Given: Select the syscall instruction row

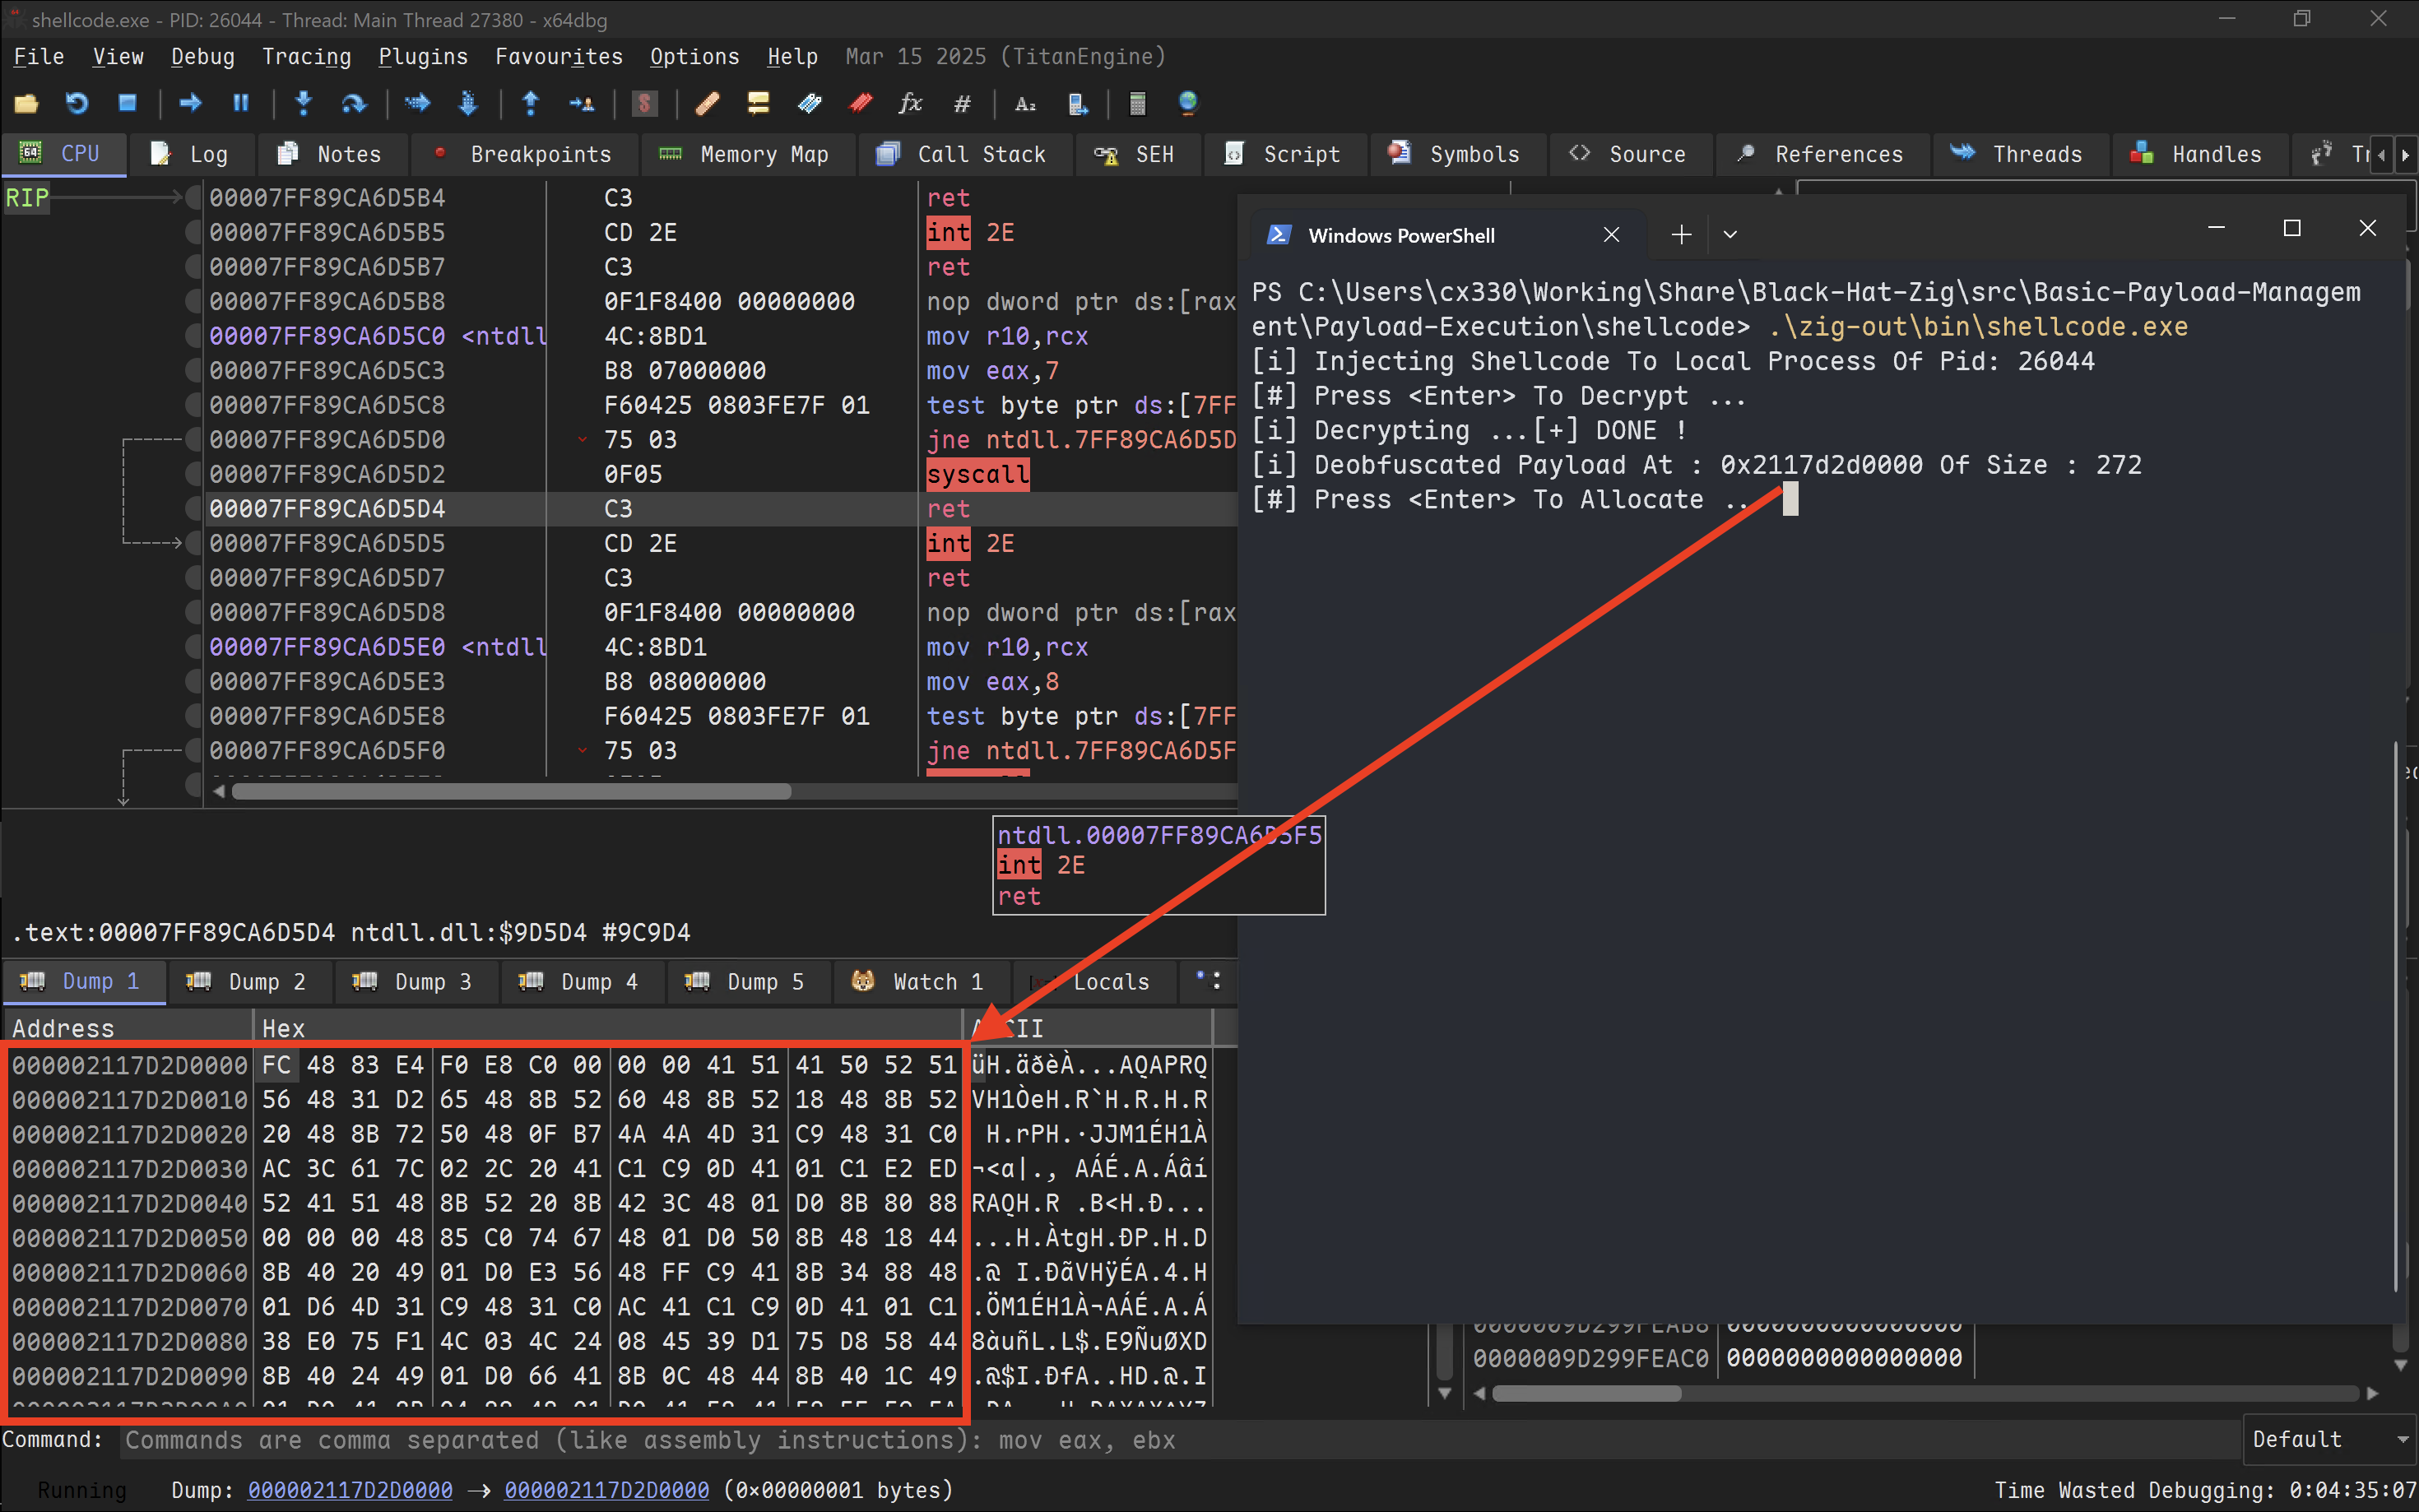Looking at the screenshot, I should tap(720, 474).
